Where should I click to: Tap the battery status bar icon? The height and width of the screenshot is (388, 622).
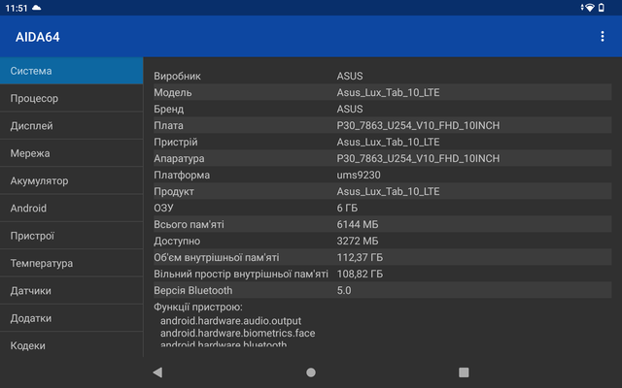tap(602, 8)
